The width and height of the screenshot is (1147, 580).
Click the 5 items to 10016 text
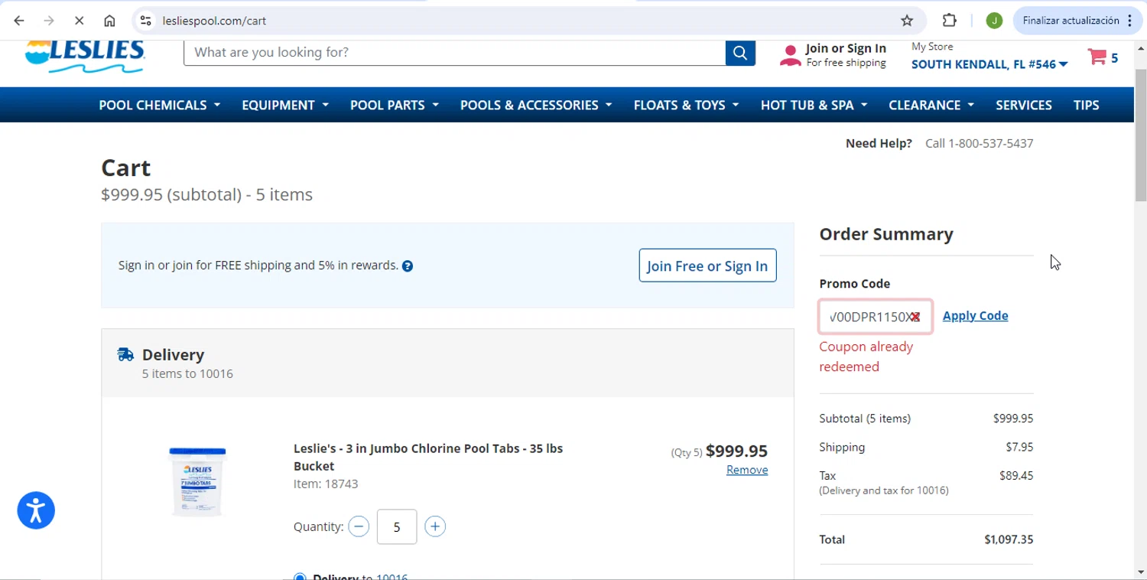(x=187, y=373)
